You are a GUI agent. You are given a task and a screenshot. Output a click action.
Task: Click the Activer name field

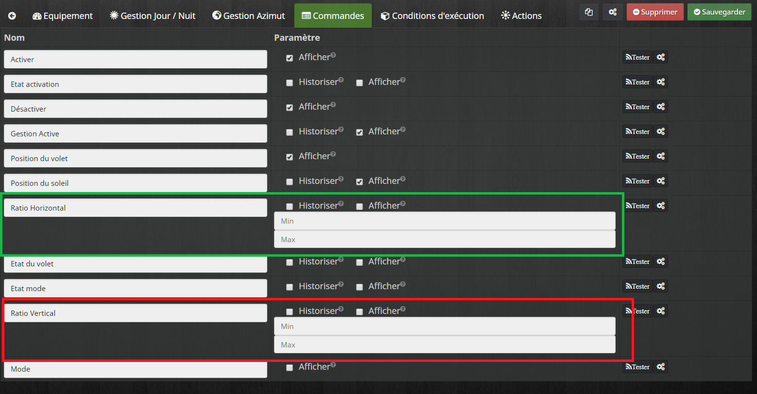point(136,59)
